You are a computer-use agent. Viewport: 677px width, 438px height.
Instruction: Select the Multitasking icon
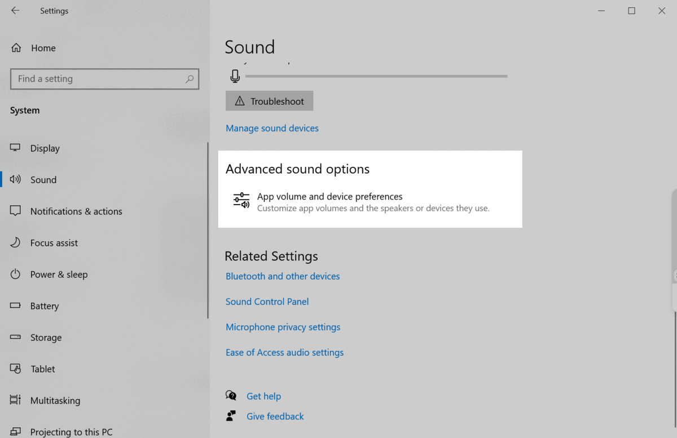pos(15,400)
